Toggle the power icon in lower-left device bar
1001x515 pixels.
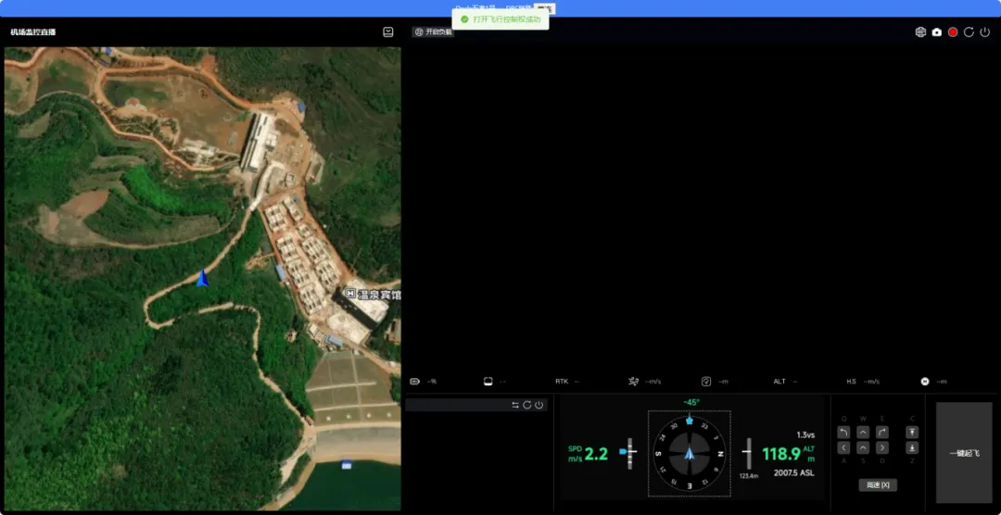tap(539, 405)
